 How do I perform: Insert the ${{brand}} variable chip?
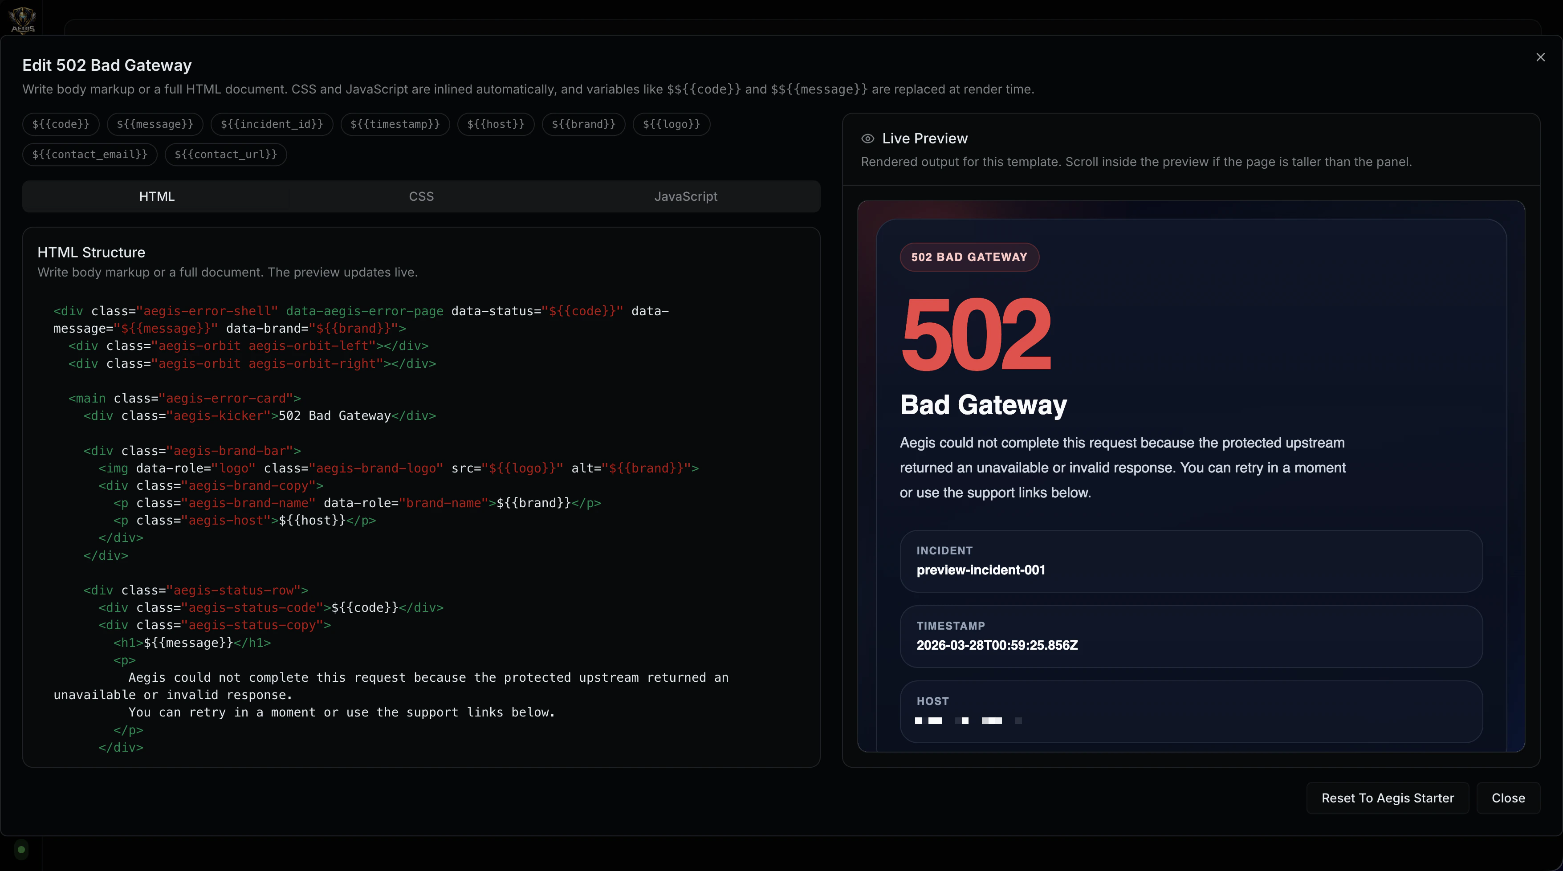(583, 124)
